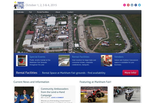This screenshot has height=103, width=155.
Task: Open the Vendors heading link
Action: (x=119, y=57)
